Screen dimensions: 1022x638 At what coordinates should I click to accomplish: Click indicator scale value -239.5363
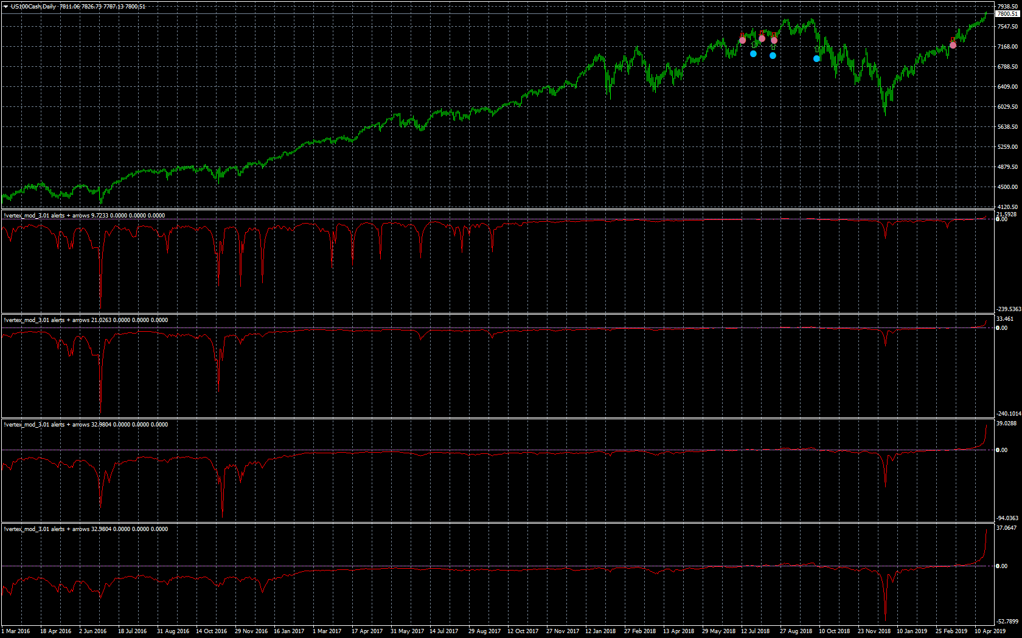1009,309
